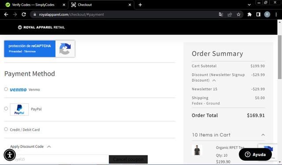
Task: Open the tab search dropdown arrow
Action: click(x=249, y=5)
